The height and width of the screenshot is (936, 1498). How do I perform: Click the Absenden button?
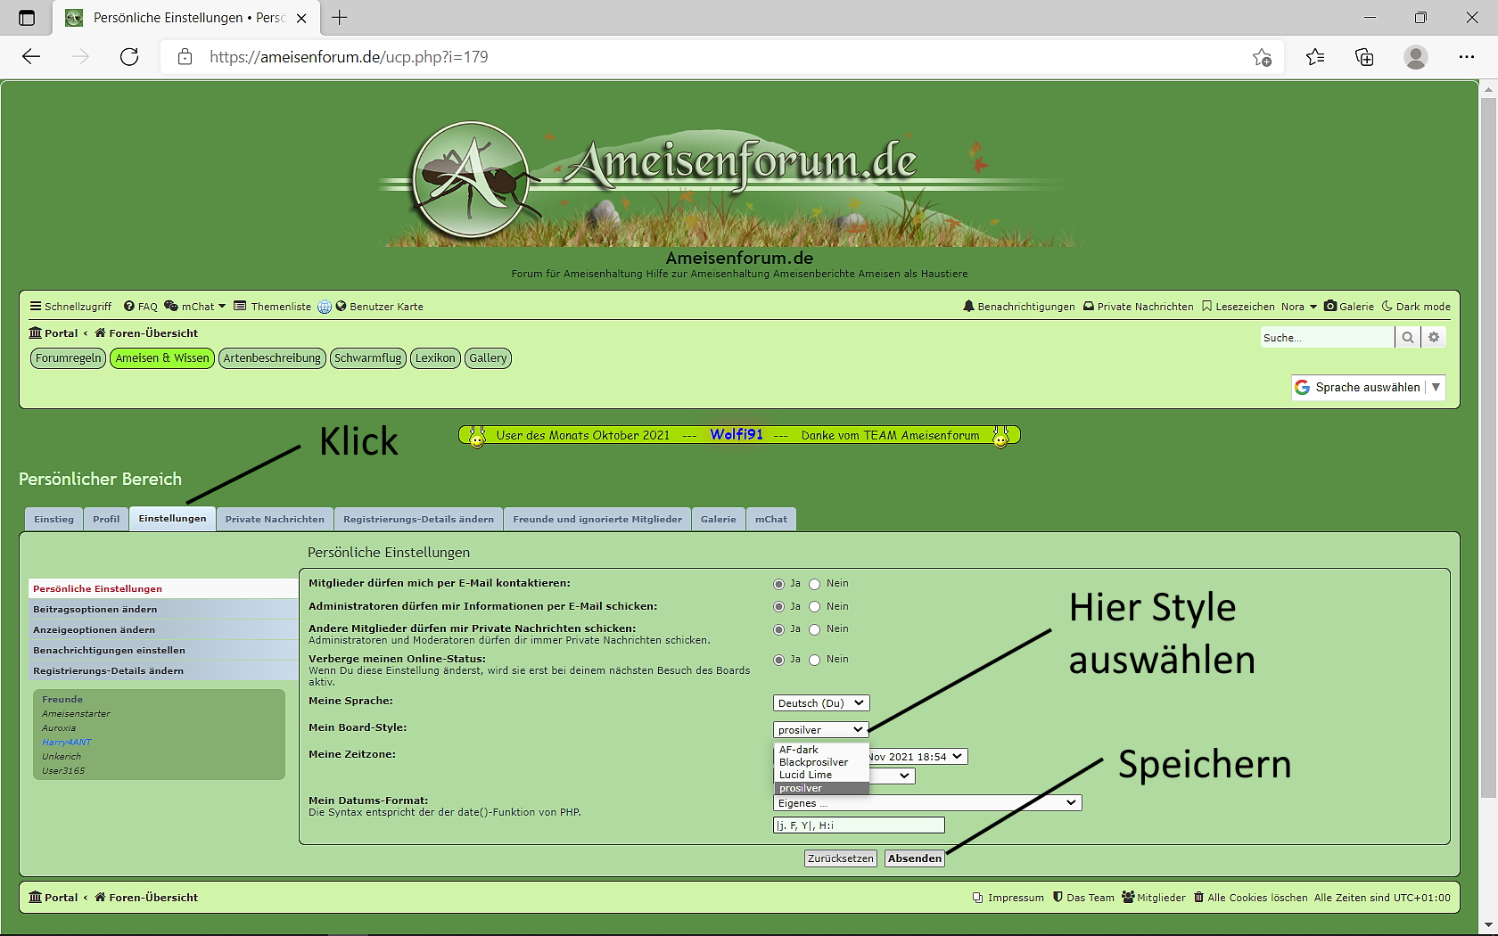coord(915,858)
